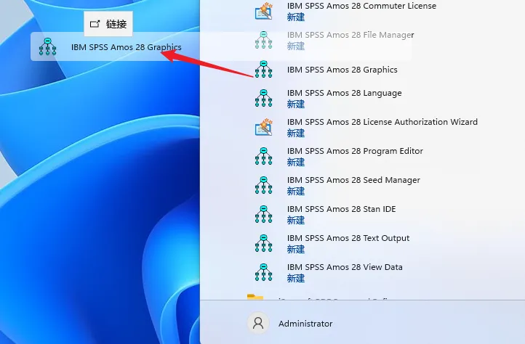This screenshot has height=344, width=525.
Task: Click 新建 label under Amos 28 Language
Action: [296, 105]
